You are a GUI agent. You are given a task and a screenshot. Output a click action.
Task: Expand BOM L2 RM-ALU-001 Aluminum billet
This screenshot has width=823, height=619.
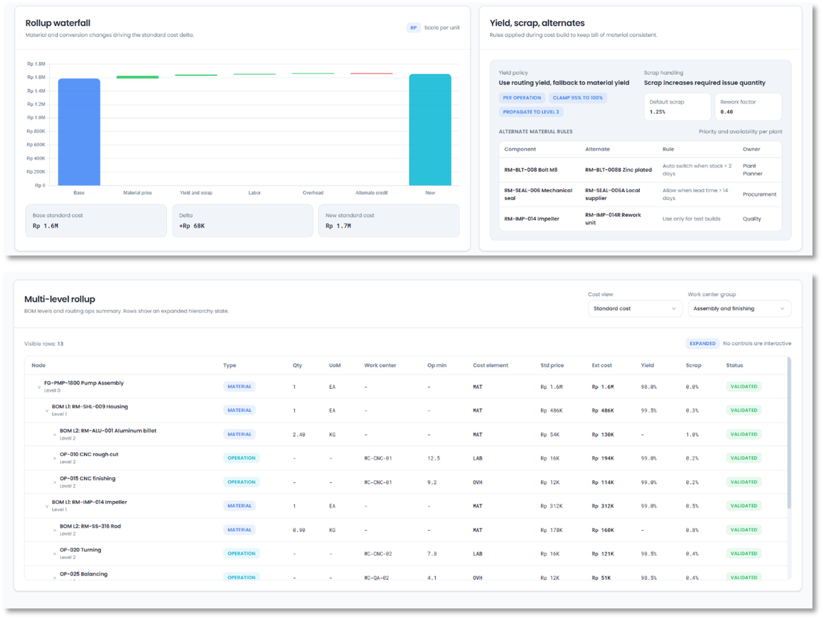click(55, 435)
